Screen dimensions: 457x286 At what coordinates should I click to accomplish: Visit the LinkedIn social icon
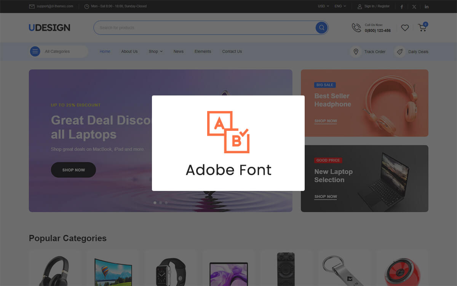tap(427, 6)
